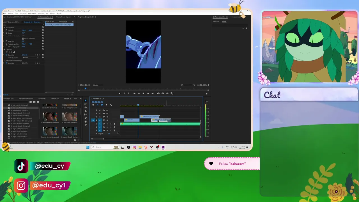
Task: Step forward one frame in program monitor
Action: point(148,93)
